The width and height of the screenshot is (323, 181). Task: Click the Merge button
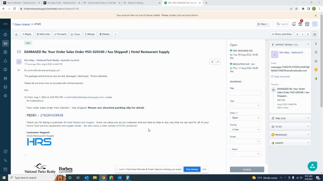point(90,34)
